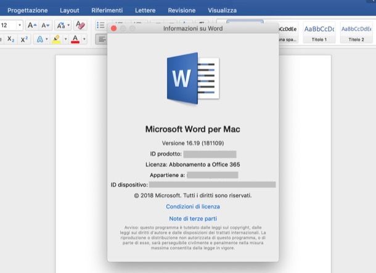Open the Progettazione ribbon tab

pyautogui.click(x=28, y=10)
